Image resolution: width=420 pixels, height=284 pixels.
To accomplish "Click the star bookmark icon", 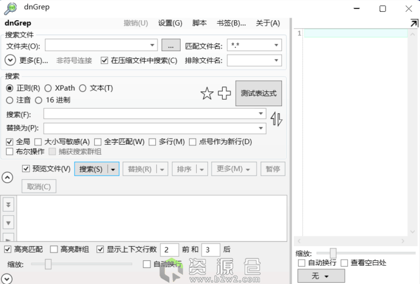I will point(207,94).
